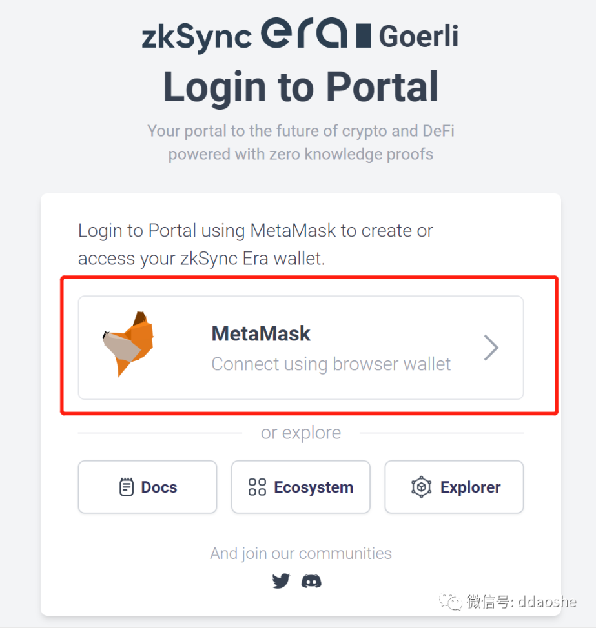Click the zkSync wordmark at top
This screenshot has width=596, height=628.
(x=197, y=36)
